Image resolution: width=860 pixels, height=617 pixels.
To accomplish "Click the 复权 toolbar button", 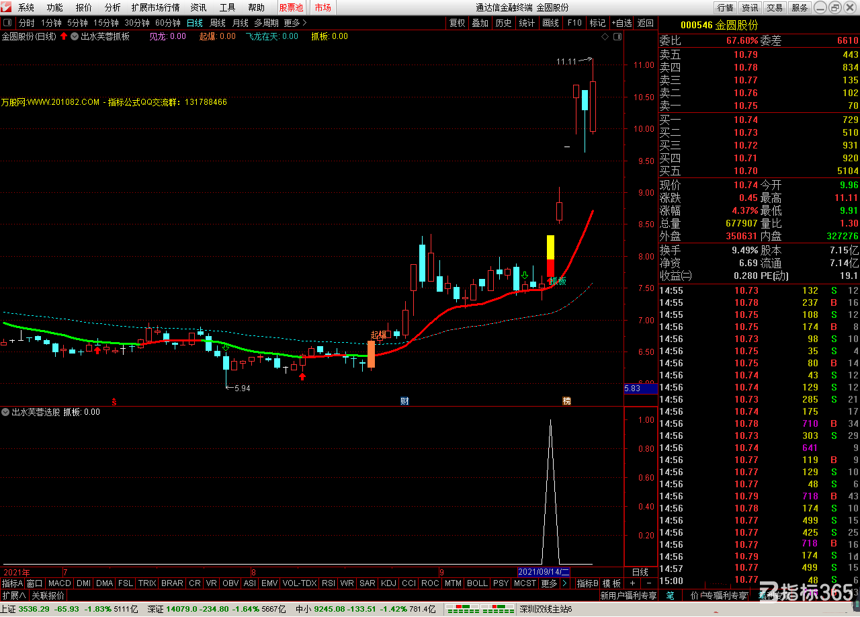I will [457, 23].
